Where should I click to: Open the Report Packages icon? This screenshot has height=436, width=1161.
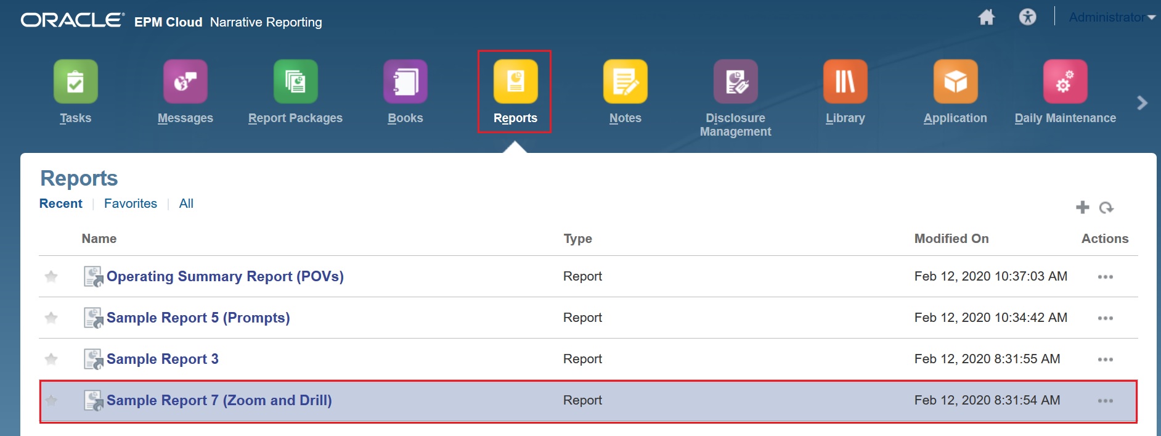(295, 81)
